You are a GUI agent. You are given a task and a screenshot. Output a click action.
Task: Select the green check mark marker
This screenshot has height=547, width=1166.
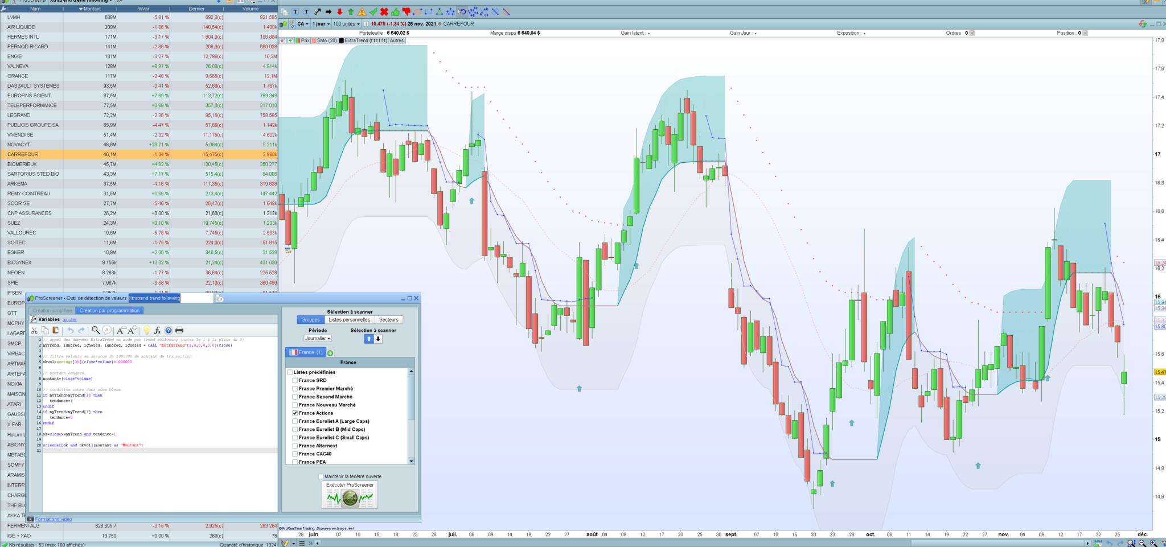[x=373, y=12]
